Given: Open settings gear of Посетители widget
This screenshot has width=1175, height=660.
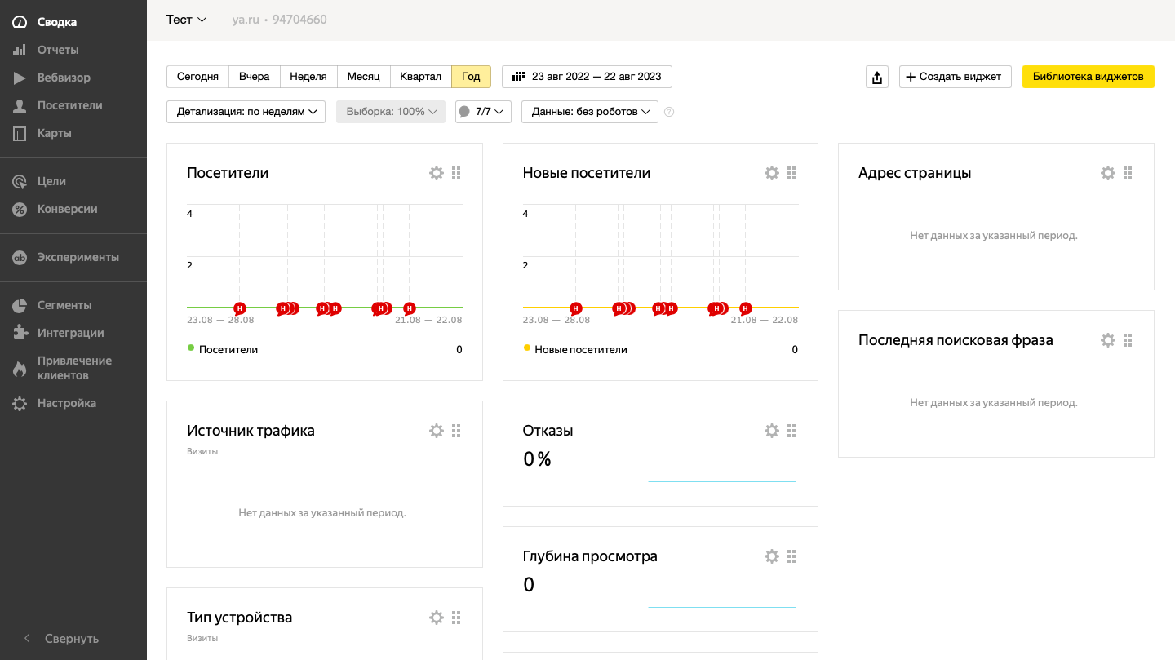Looking at the screenshot, I should (x=437, y=173).
